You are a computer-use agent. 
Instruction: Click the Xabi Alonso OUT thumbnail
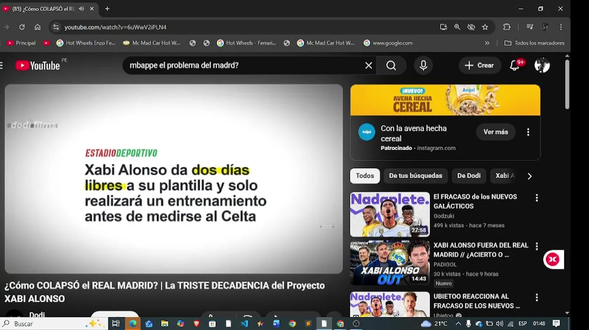[x=389, y=263]
